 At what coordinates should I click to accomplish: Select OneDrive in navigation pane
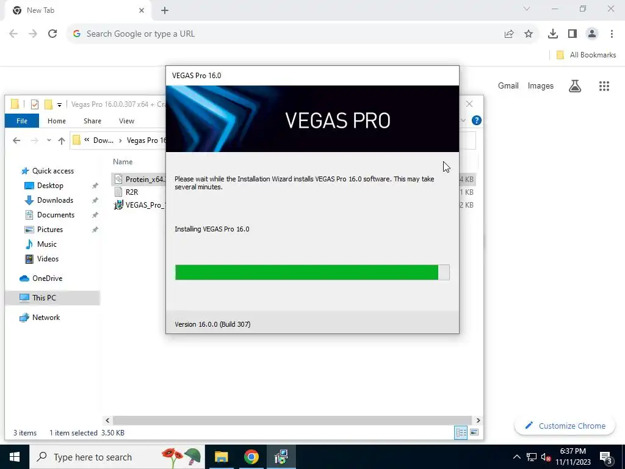click(x=47, y=278)
